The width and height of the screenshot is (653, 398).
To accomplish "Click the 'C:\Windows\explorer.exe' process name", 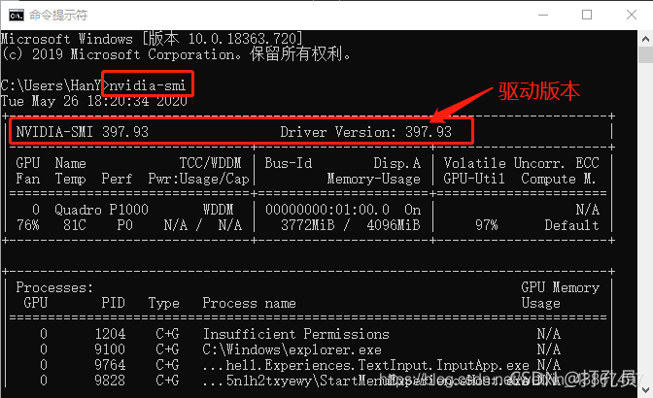I will (x=292, y=349).
